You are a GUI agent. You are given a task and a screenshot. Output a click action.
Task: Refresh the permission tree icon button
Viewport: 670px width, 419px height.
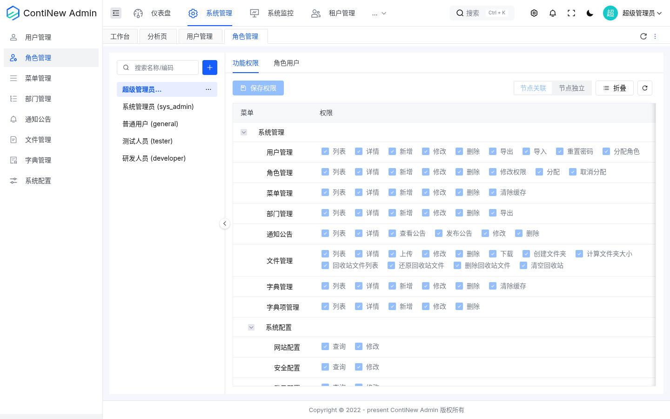645,88
